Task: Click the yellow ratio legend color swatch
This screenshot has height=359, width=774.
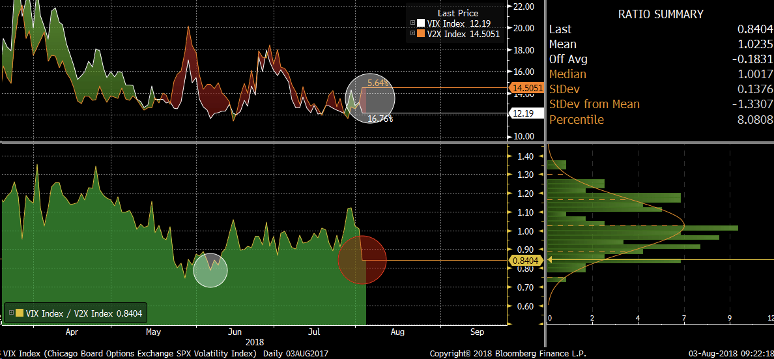Action: pyautogui.click(x=20, y=313)
